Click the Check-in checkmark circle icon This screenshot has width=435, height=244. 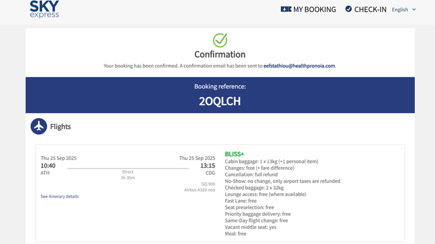[348, 9]
